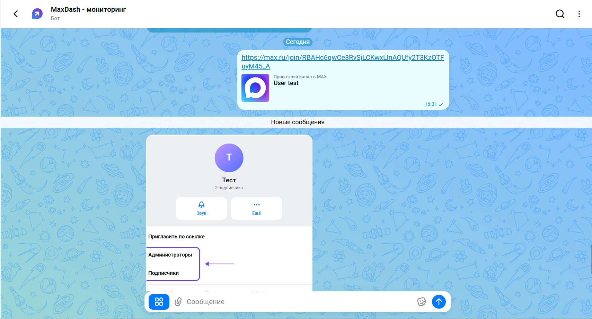Open the bot commands menu button
Image resolution: width=592 pixels, height=319 pixels.
(159, 302)
